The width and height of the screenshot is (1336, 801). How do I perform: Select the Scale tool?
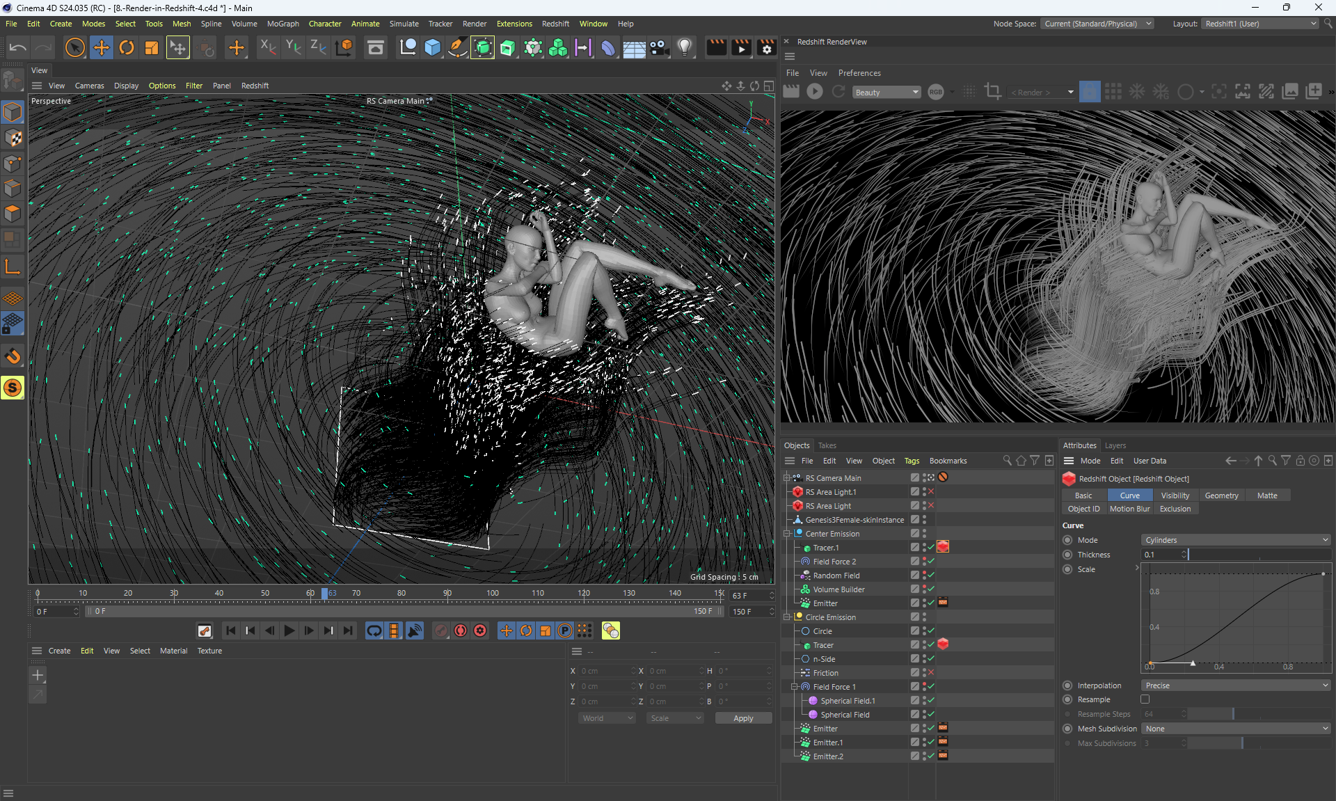[152, 47]
